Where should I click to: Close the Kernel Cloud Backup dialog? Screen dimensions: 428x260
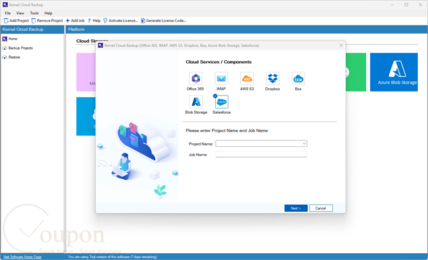341,45
